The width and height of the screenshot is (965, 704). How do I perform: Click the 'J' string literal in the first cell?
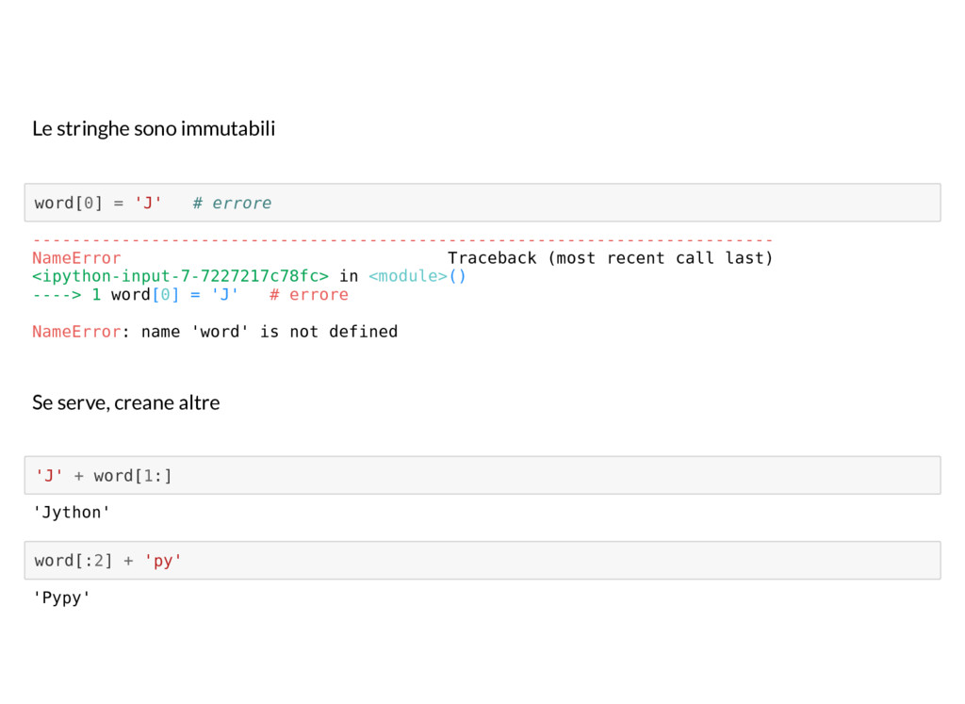(x=148, y=203)
